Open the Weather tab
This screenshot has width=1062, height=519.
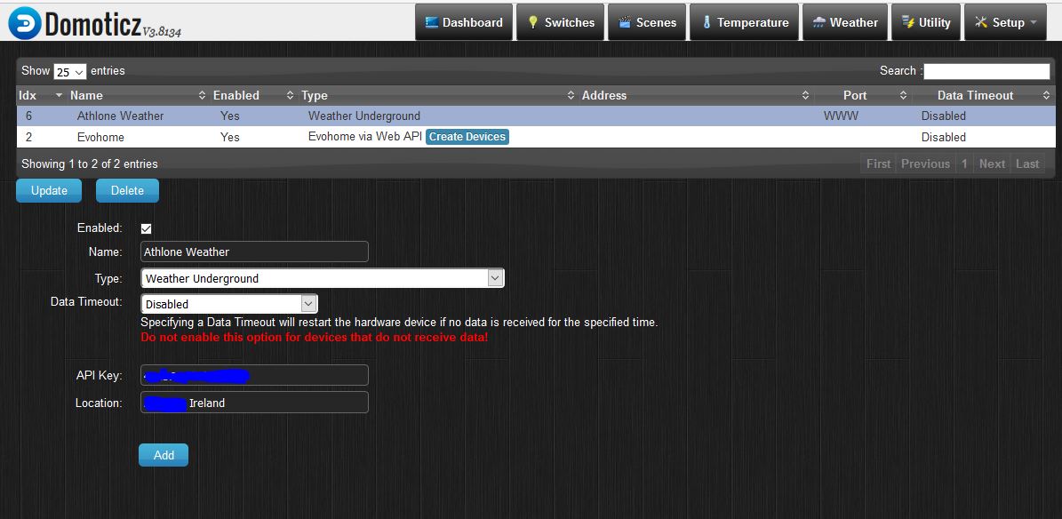tap(844, 22)
